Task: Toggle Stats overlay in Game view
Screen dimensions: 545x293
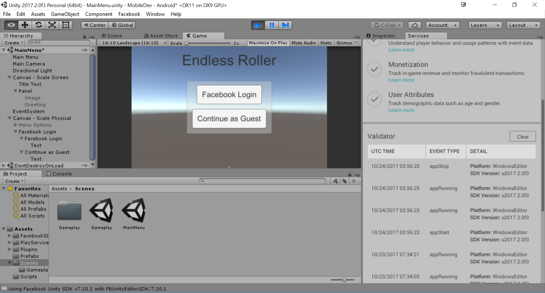Action: point(326,43)
